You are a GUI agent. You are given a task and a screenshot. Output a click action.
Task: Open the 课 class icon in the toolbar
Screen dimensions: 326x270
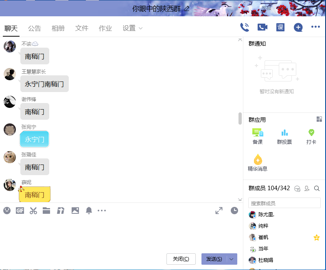(280, 27)
